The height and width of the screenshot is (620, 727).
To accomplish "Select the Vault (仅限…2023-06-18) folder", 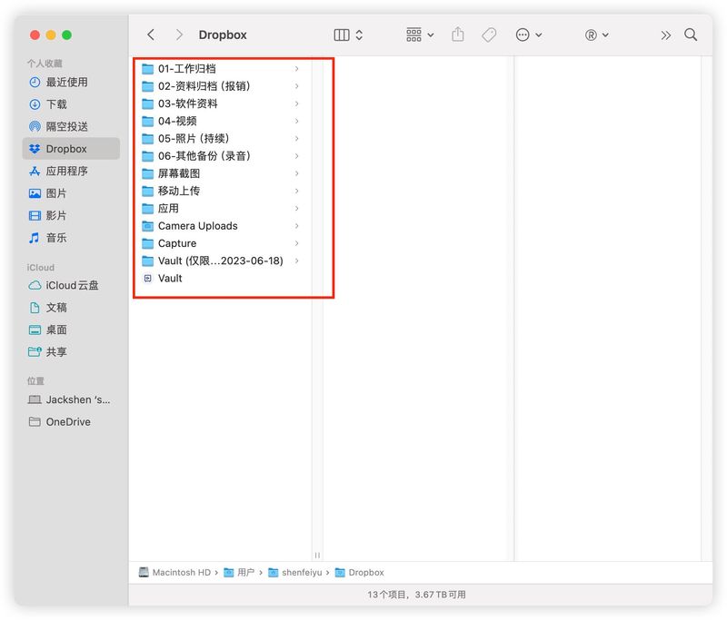I will 221,261.
